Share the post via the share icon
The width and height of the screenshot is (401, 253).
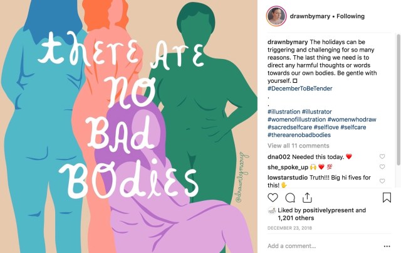[x=307, y=198]
